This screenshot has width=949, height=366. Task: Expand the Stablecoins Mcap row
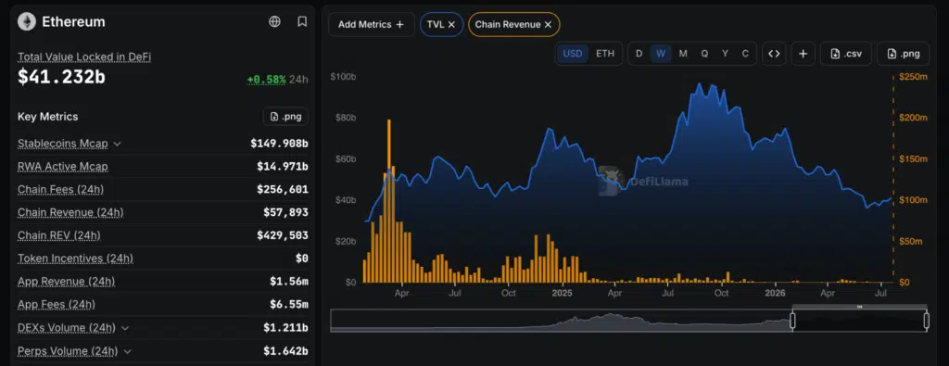(x=118, y=144)
